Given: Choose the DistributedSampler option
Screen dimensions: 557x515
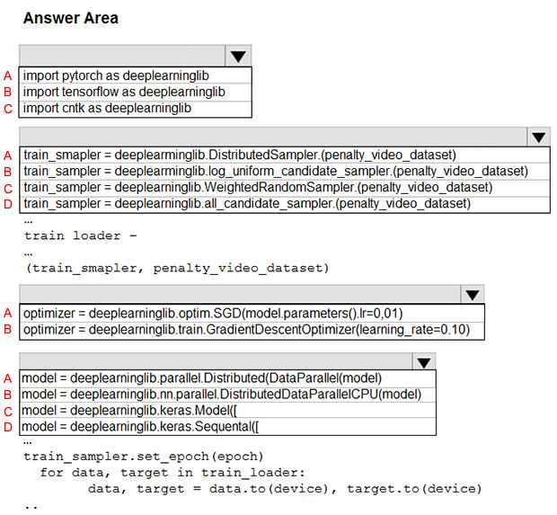Looking at the screenshot, I should coord(285,155).
